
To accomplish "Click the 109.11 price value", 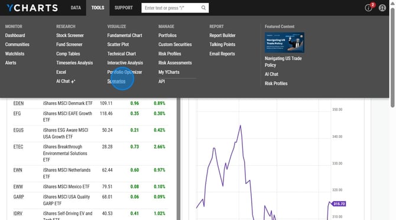I will pyautogui.click(x=106, y=103).
